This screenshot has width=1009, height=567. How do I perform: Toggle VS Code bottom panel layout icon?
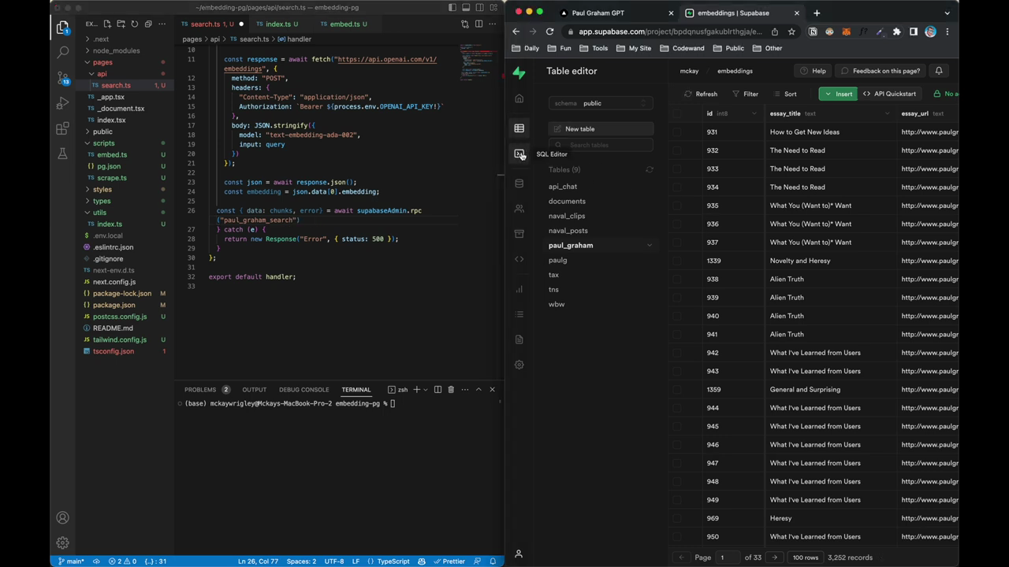tap(465, 8)
